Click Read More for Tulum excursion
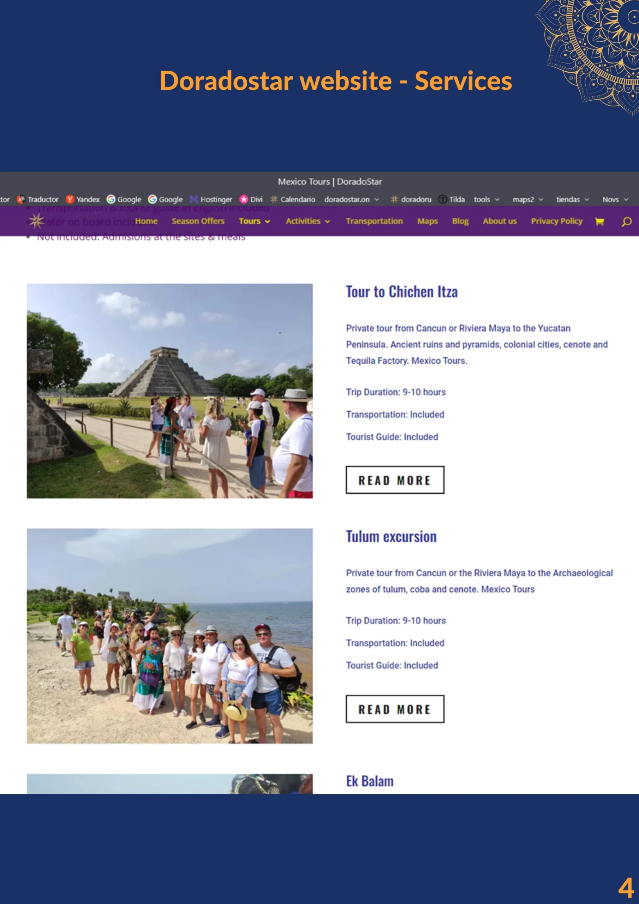The width and height of the screenshot is (639, 904). (395, 709)
